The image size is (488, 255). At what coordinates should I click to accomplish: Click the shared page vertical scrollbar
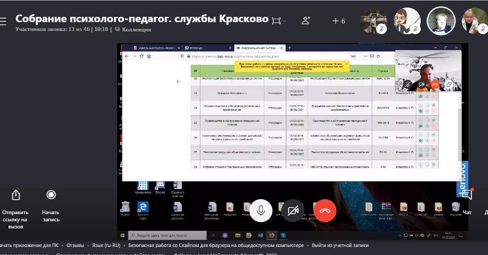[x=459, y=135]
